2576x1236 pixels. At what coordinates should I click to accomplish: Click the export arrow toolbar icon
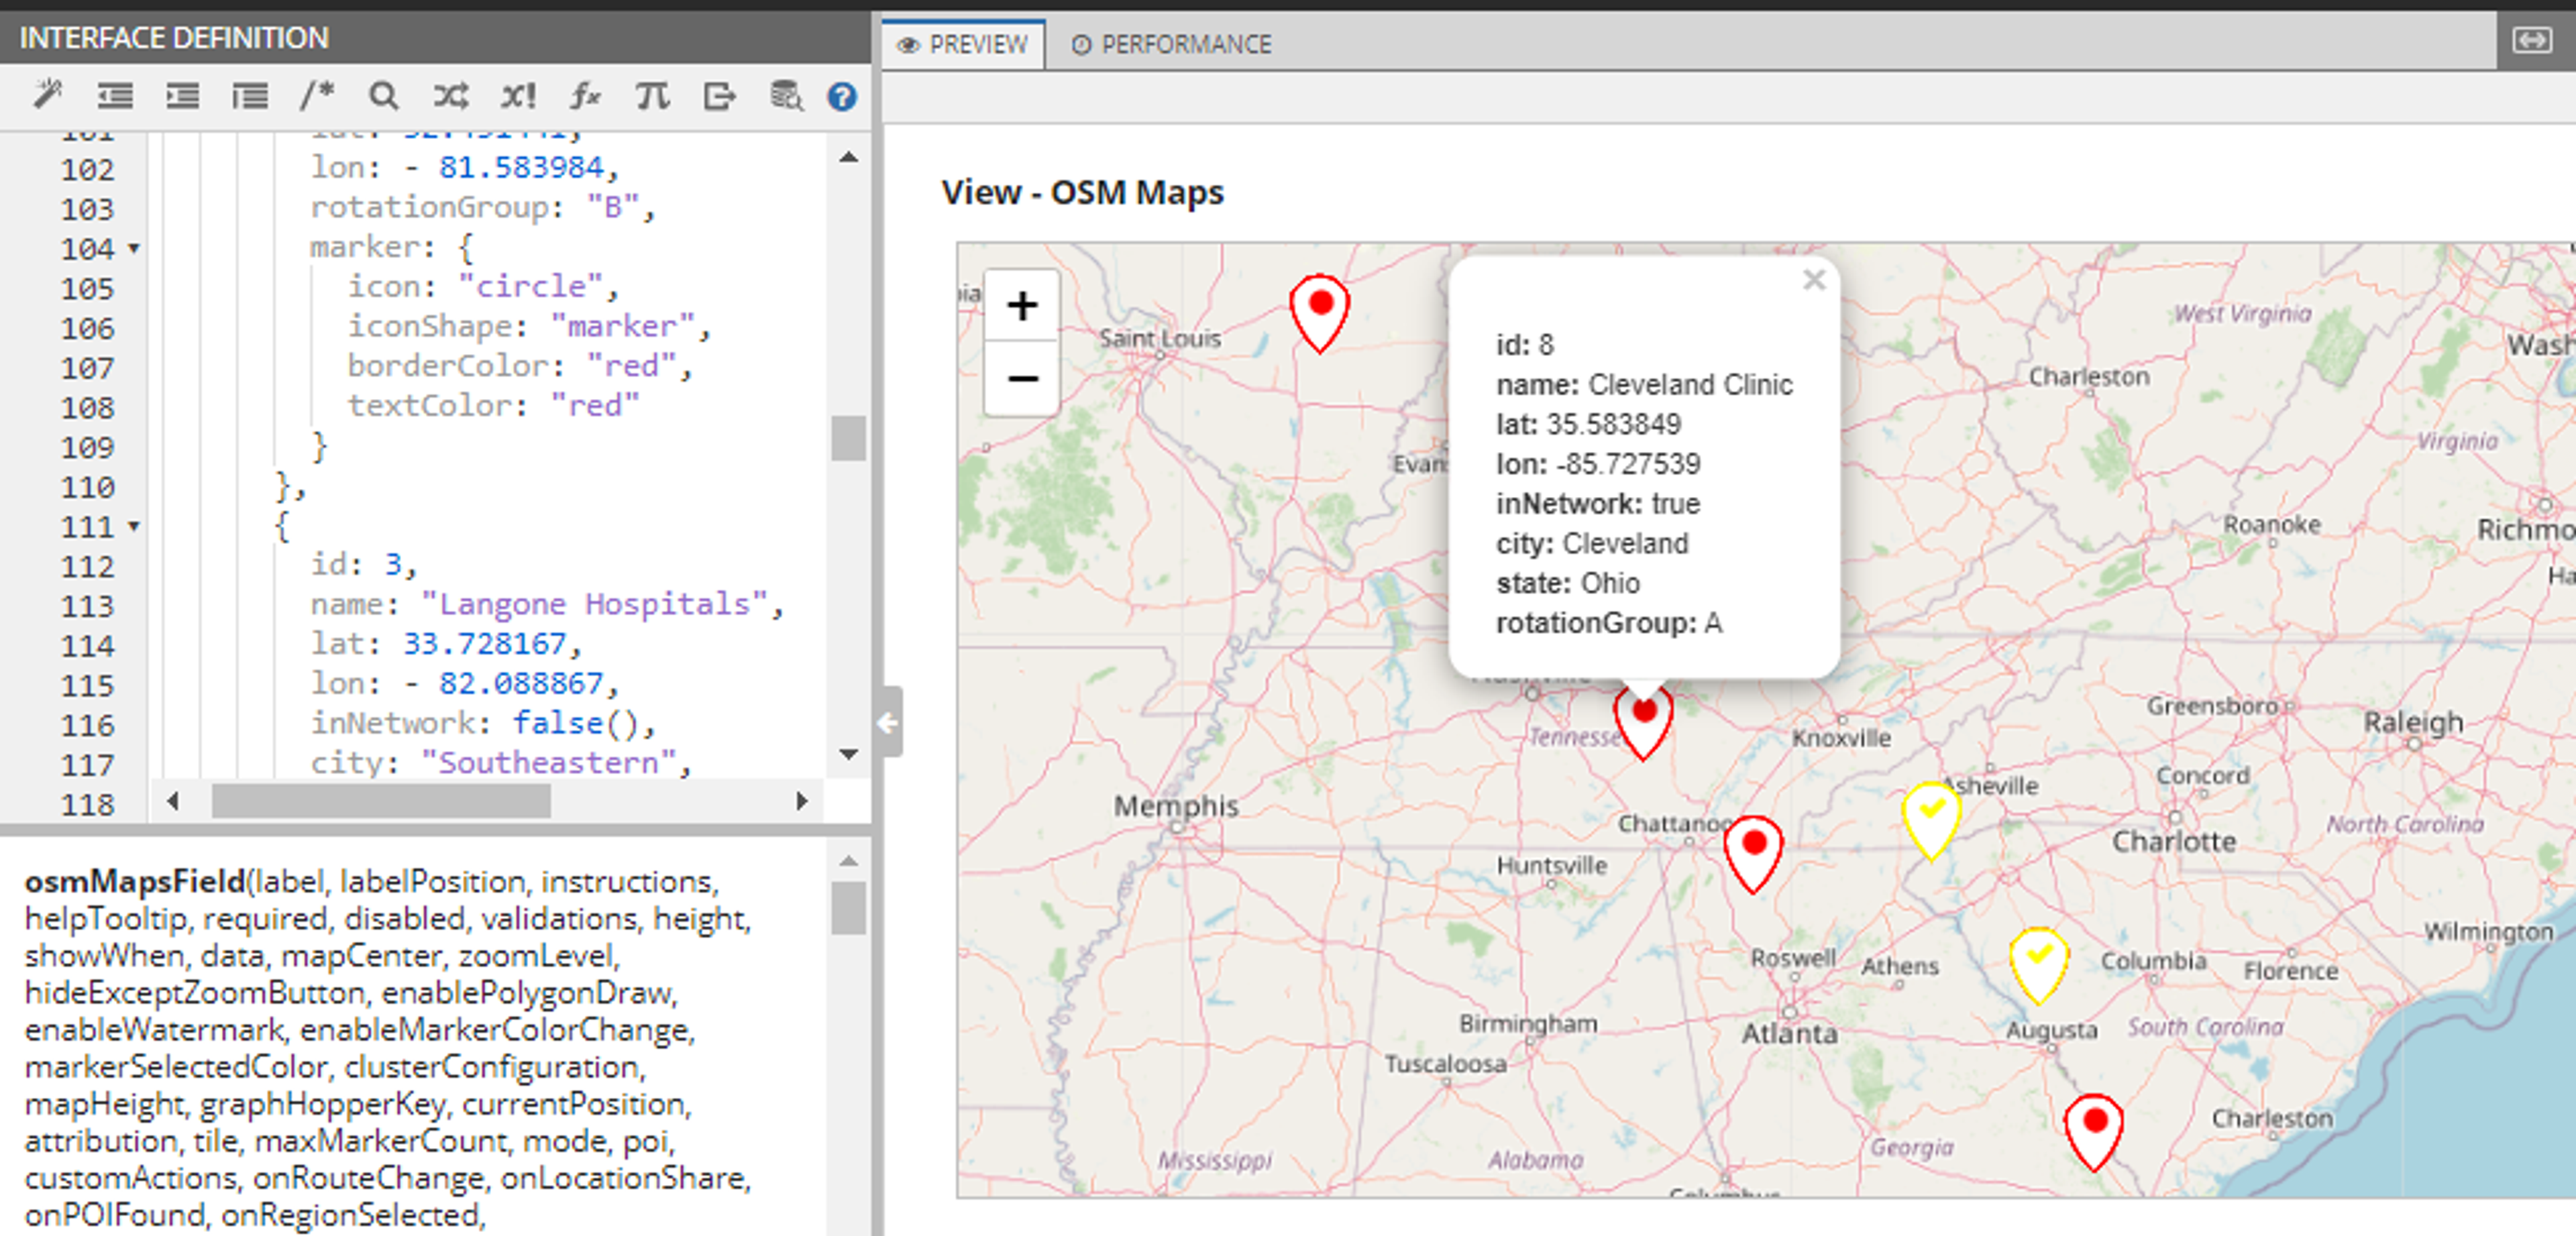click(719, 95)
